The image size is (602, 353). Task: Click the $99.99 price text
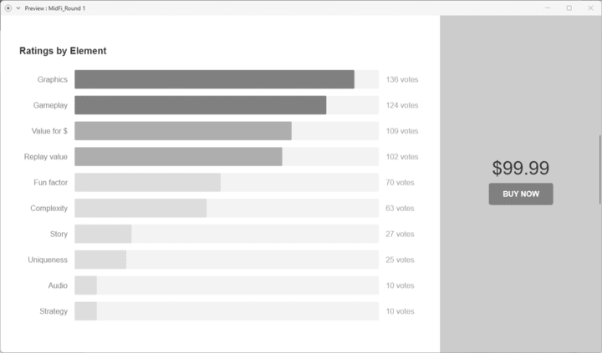520,168
